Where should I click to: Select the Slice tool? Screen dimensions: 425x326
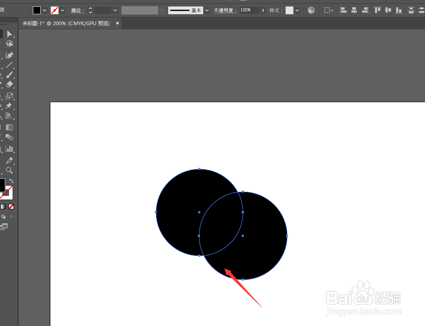9,161
